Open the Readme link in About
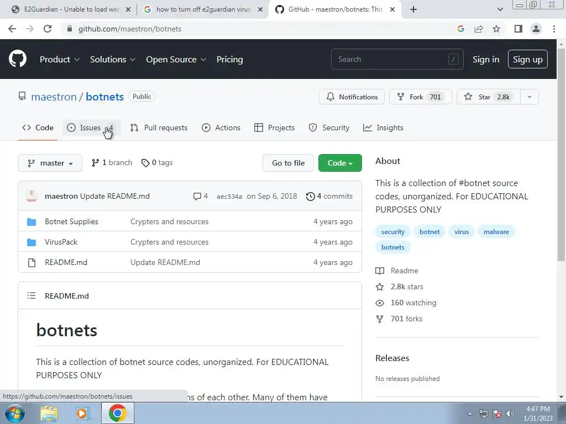 tap(397, 271)
